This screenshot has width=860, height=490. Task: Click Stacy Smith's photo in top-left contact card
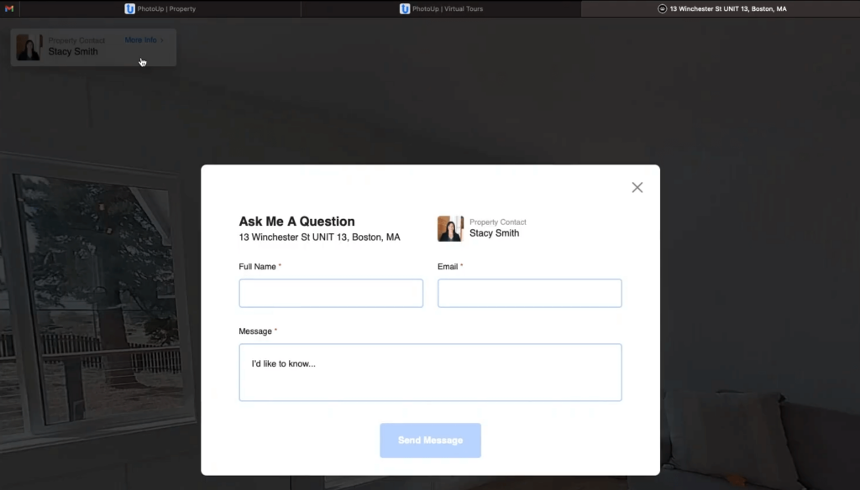pos(29,47)
